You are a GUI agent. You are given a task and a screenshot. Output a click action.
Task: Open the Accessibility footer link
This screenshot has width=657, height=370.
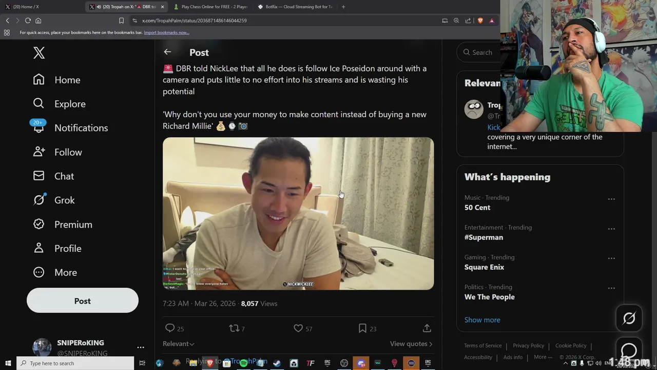(x=478, y=357)
